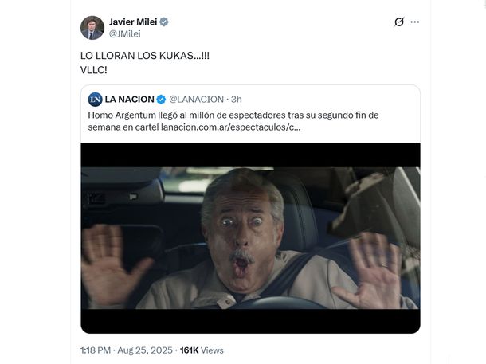Viewport: 486px width, 364px height.
Task: Open Javier Milei's profile avatar
Action: point(92,28)
